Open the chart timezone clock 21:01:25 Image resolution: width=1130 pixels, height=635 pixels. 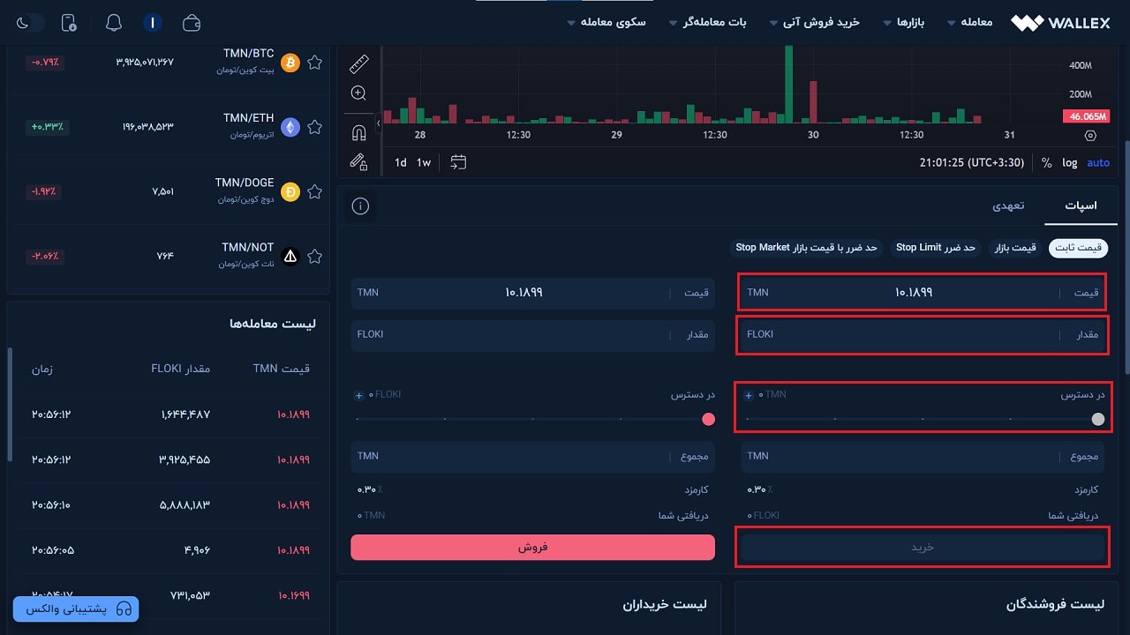point(972,162)
